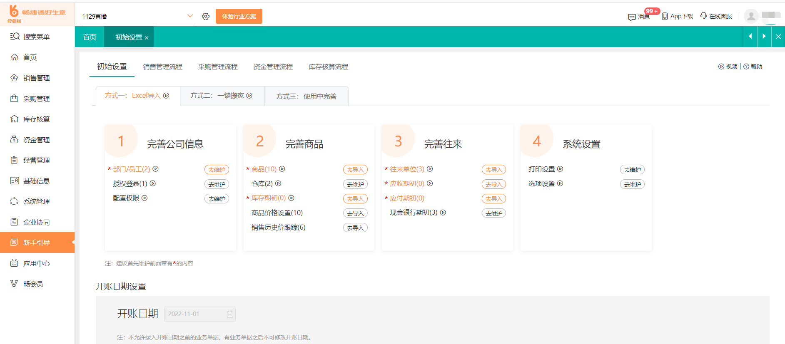The width and height of the screenshot is (785, 344).
Task: Click 去维护 for 部门/员工(2)
Action: [x=217, y=170]
